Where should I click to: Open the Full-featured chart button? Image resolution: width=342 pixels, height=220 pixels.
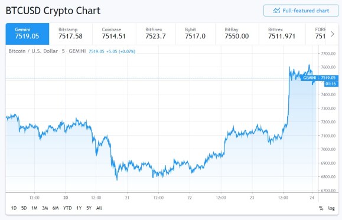(301, 11)
